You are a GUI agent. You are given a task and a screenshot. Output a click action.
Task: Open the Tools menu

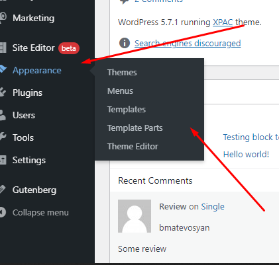[23, 137]
